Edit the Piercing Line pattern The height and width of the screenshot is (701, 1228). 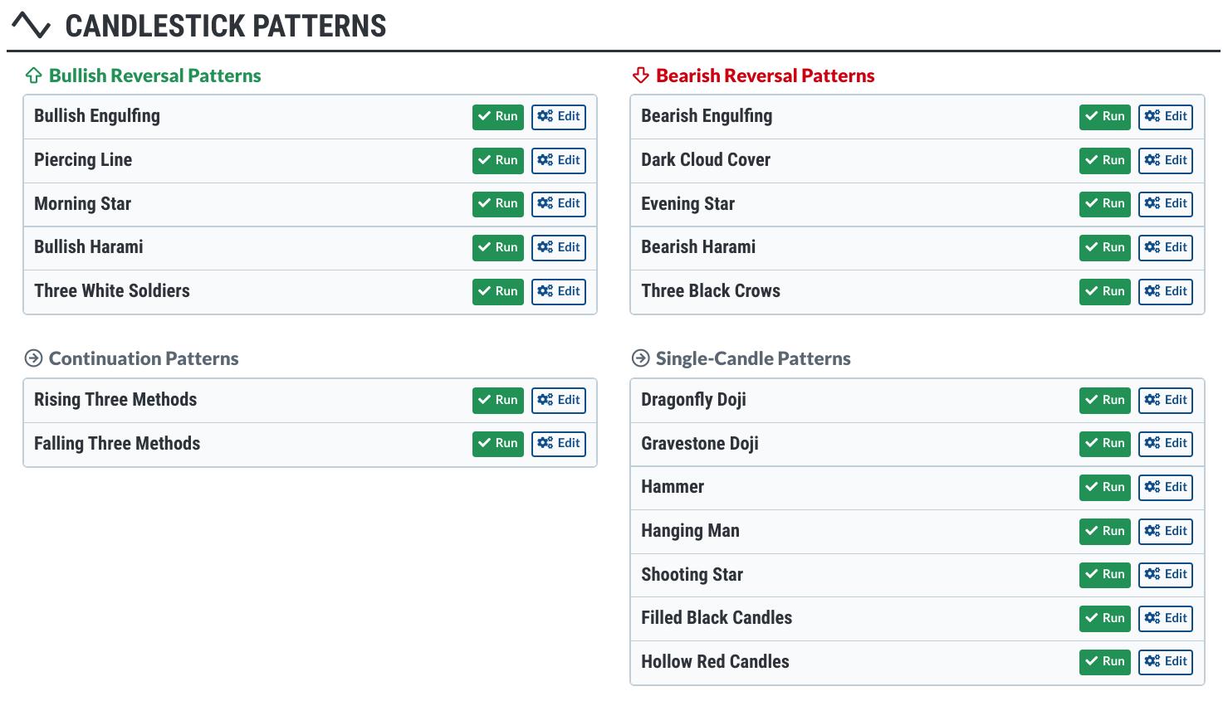tap(559, 160)
